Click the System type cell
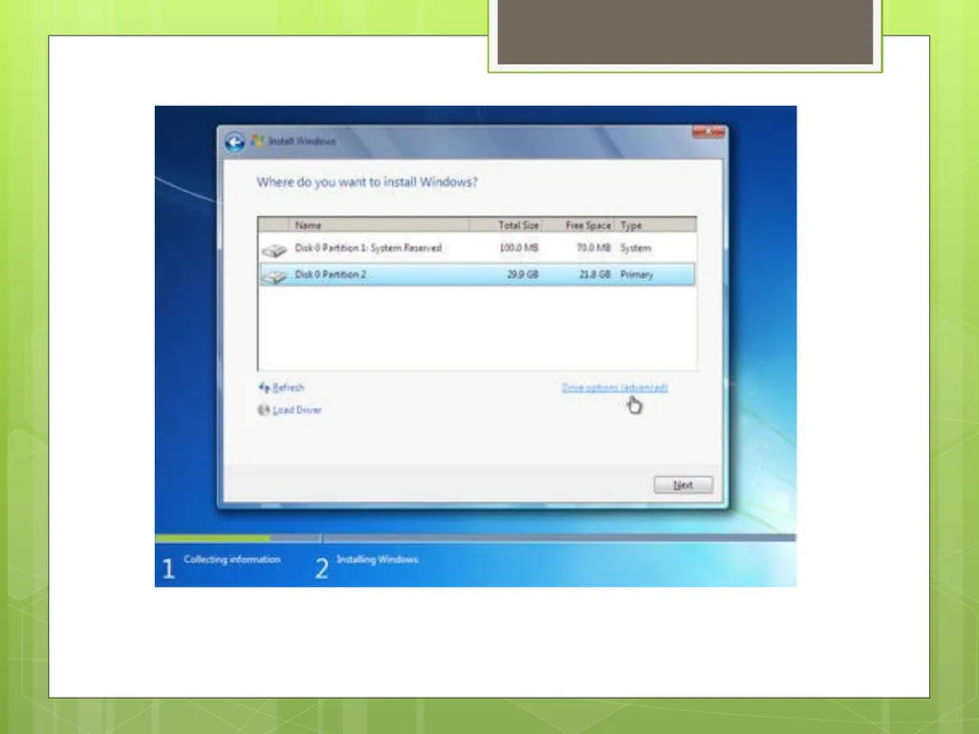The image size is (979, 734). (636, 248)
